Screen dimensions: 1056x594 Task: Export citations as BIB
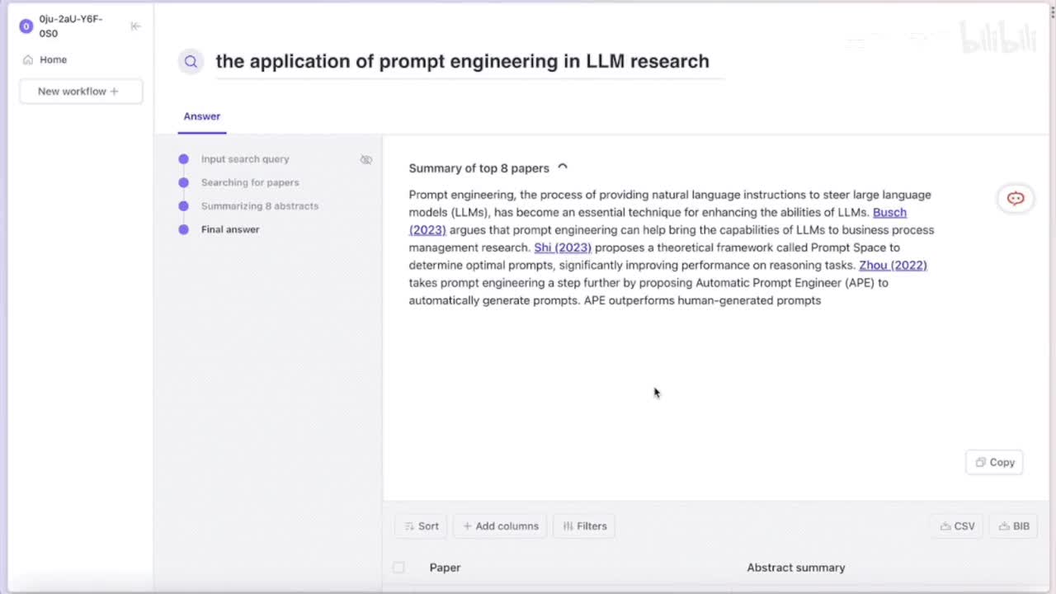(1014, 526)
